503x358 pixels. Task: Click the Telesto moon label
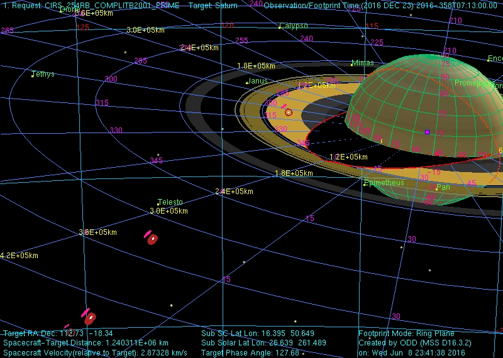click(170, 202)
